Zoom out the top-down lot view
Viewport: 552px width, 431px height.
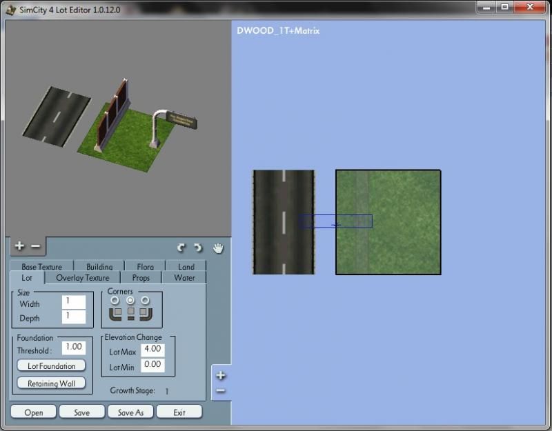click(x=221, y=390)
